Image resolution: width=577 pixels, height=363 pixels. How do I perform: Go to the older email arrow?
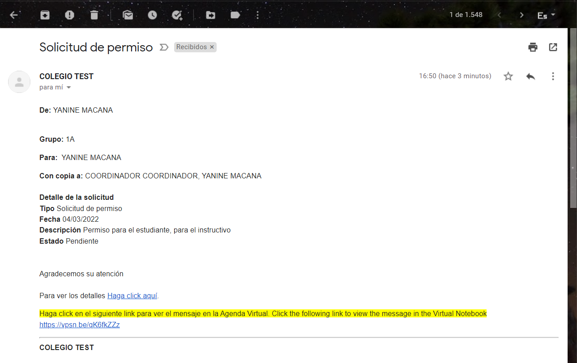pos(521,15)
